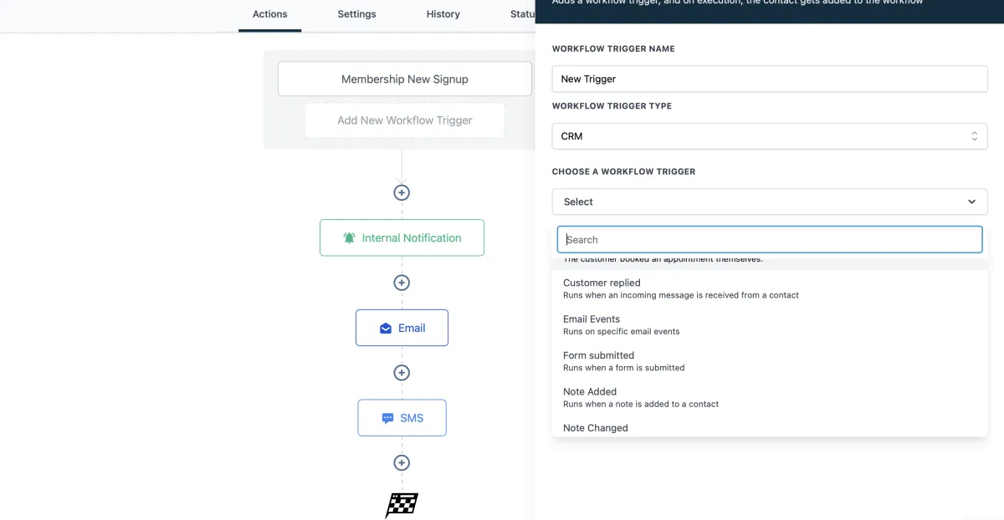Open the Membership New Signup trigger
1004x520 pixels.
405,79
